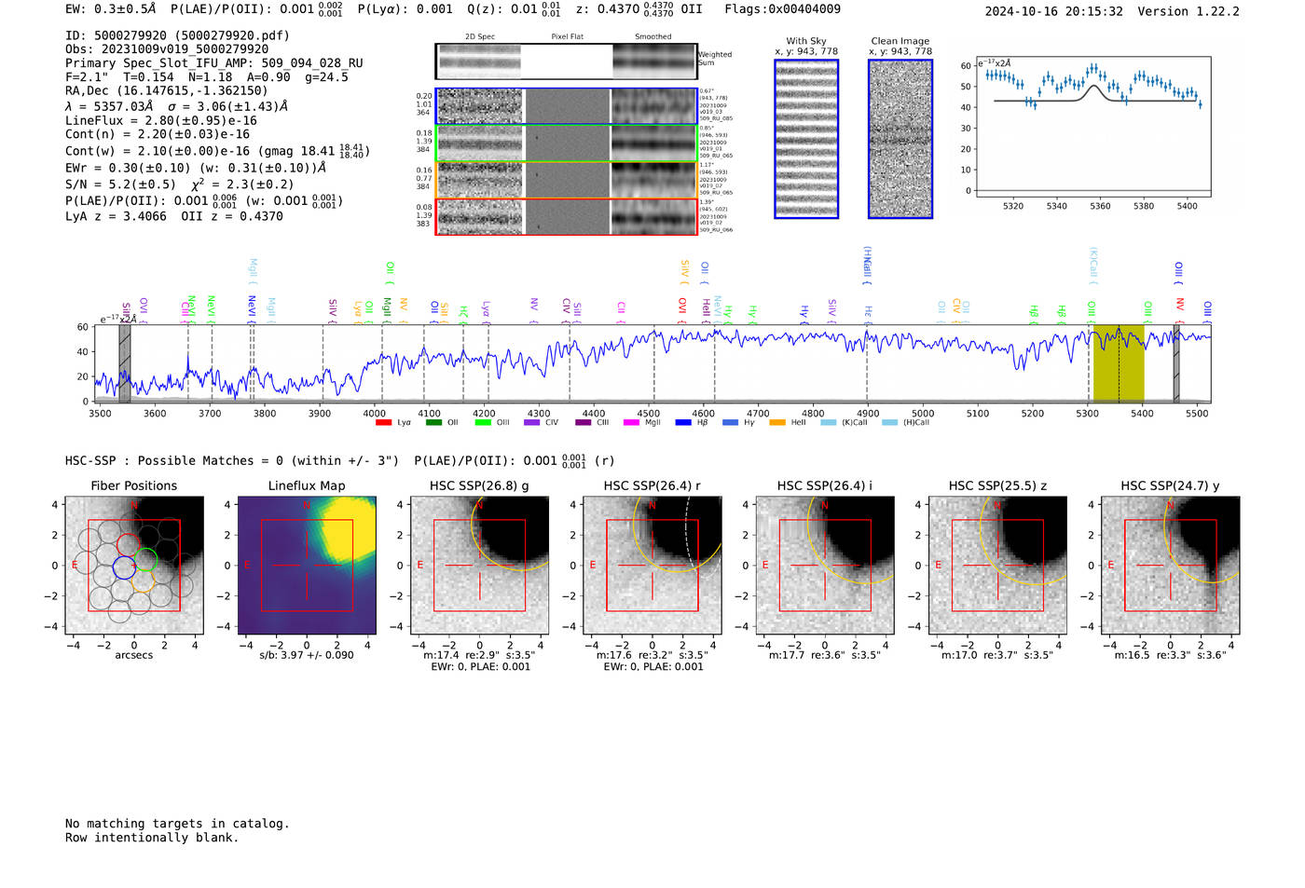Click the yellow highlighted region in full spectrum
Screen dimensions: 1305x888
click(1119, 363)
